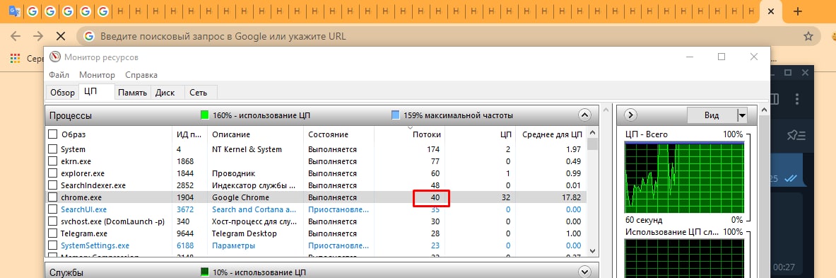Click the 174 threads value for System
This screenshot has width=836, height=278.
(x=433, y=149)
